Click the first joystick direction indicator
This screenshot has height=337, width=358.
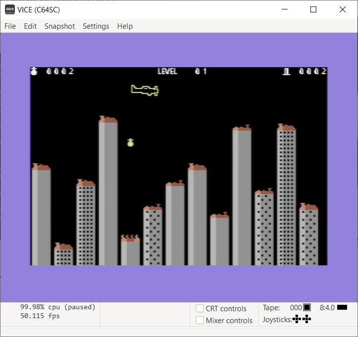pyautogui.click(x=297, y=319)
